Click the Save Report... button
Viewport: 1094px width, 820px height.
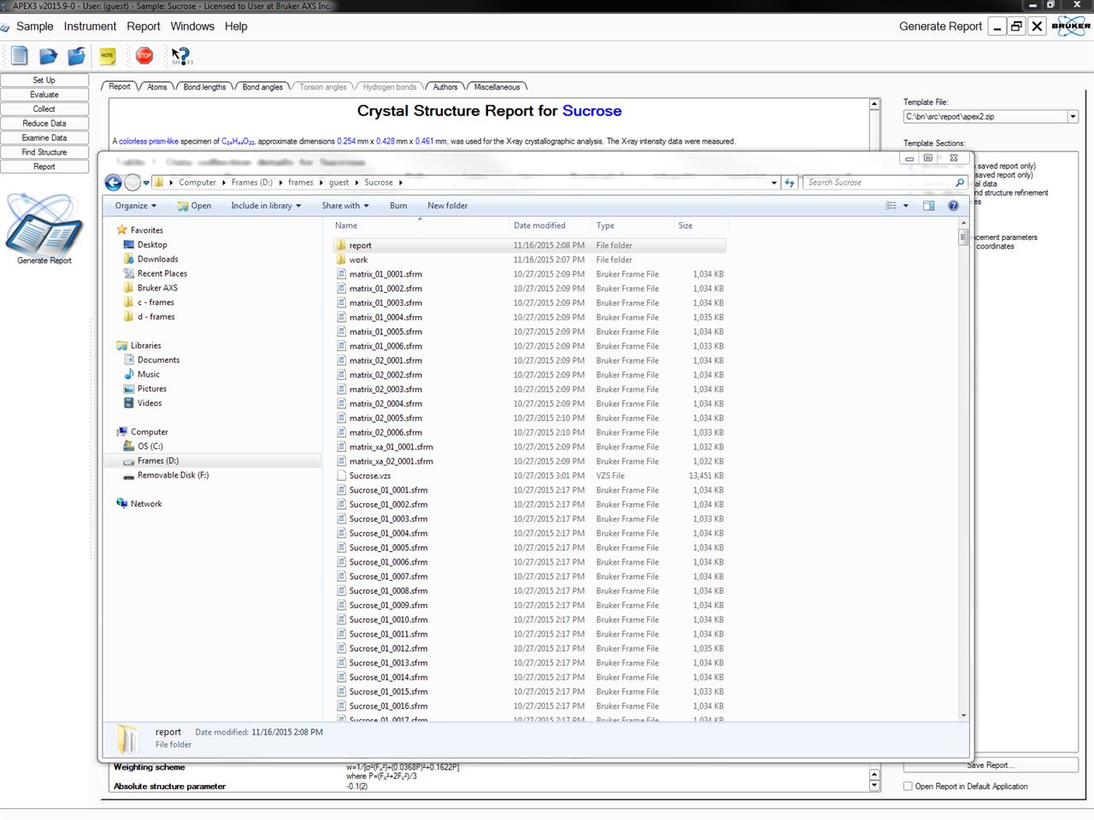pyautogui.click(x=991, y=765)
